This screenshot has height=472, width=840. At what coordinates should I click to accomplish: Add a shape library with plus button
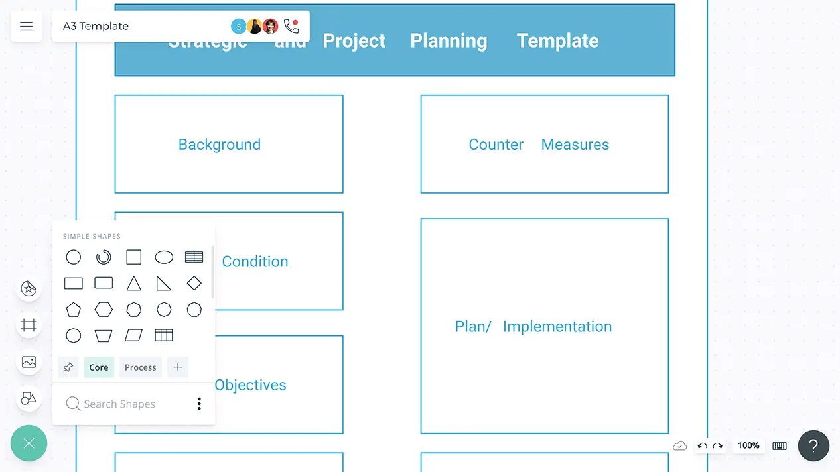178,367
